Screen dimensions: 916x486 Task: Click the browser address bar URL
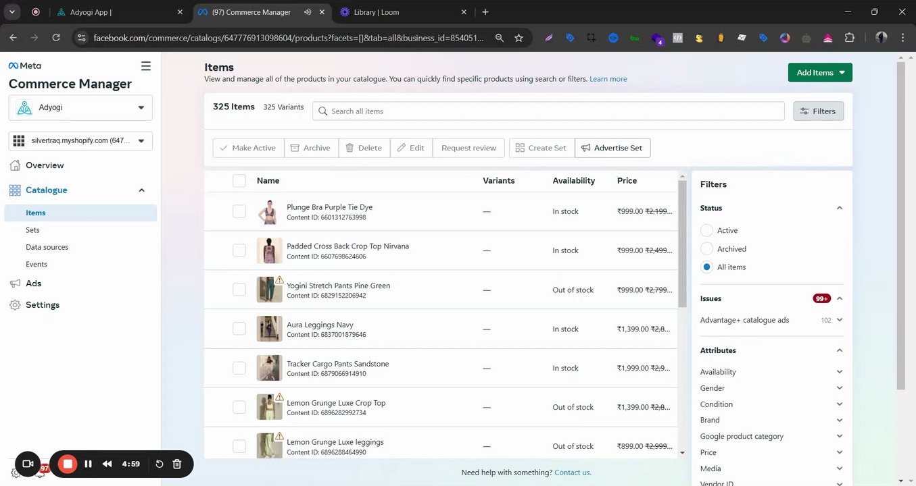[x=289, y=38]
